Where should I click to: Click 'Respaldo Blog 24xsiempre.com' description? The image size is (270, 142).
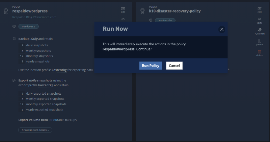coord(34,17)
